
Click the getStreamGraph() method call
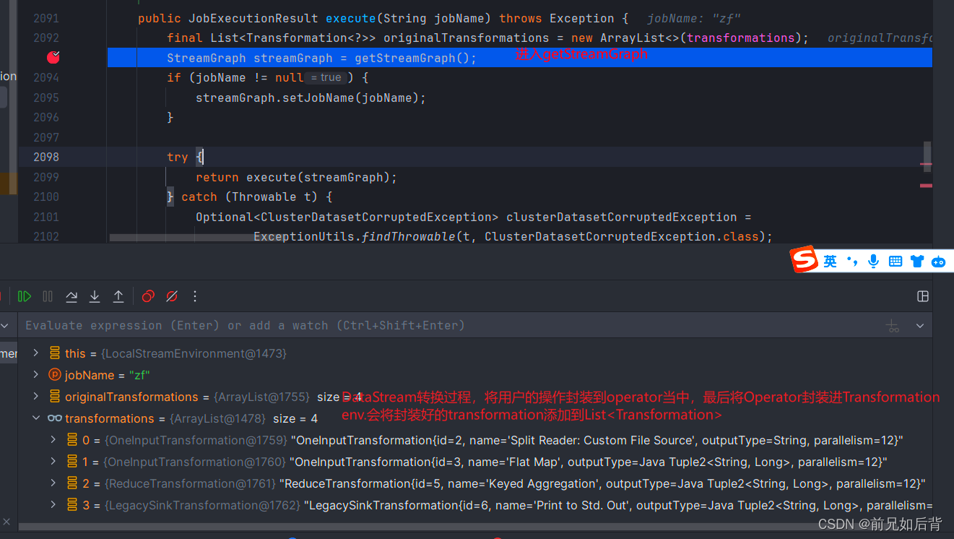point(412,58)
